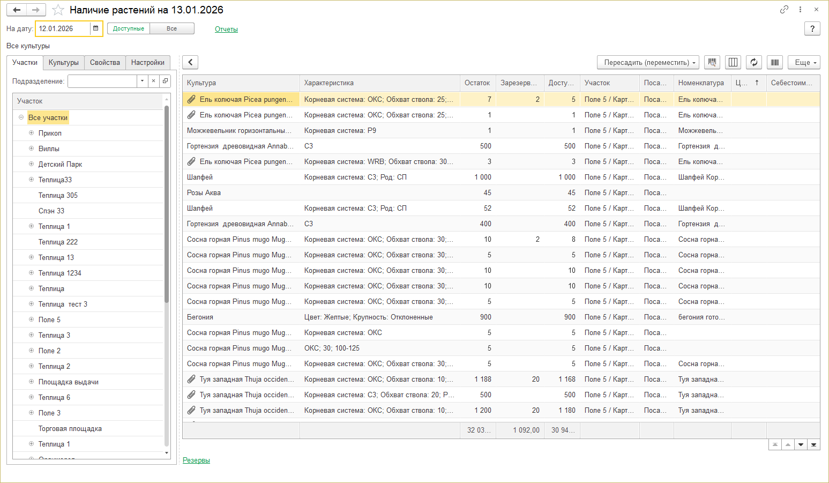This screenshot has width=829, height=483.
Task: Copy link to this form
Action: pos(784,10)
